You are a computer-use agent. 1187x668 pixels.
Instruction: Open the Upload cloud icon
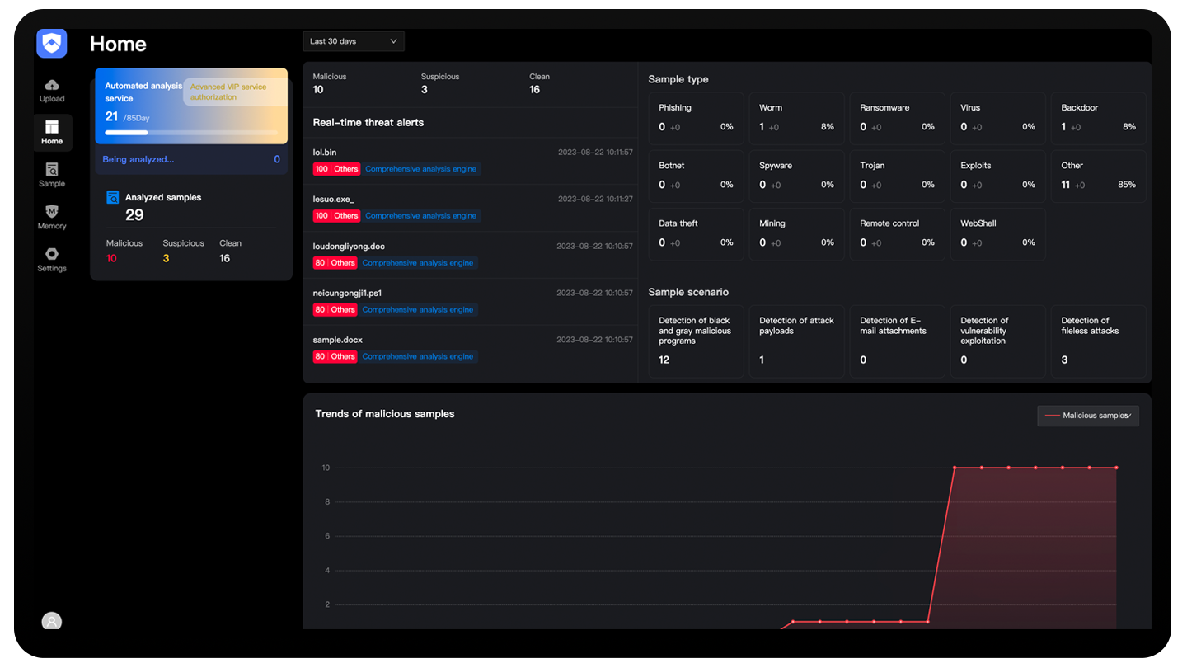coord(52,86)
